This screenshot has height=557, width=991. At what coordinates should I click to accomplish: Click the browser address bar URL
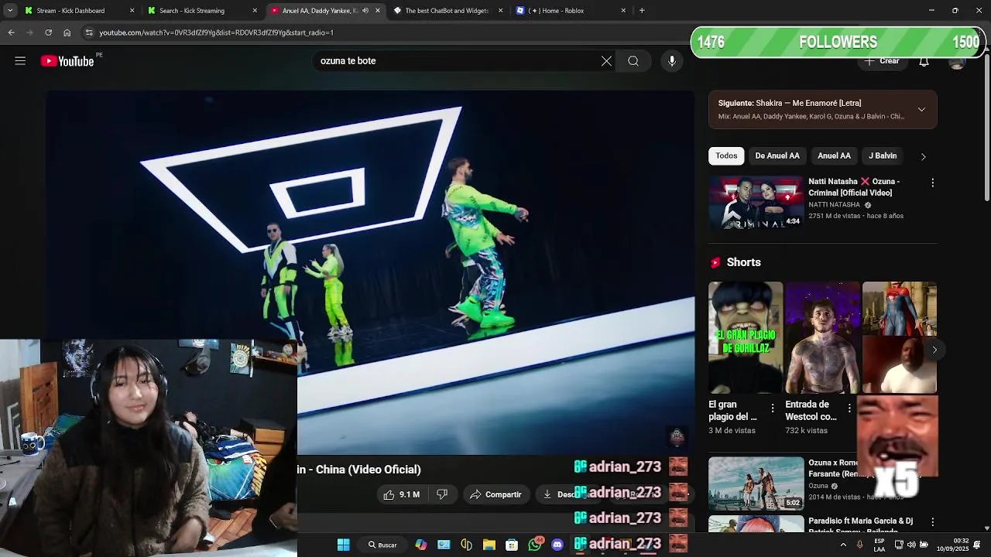tap(216, 32)
